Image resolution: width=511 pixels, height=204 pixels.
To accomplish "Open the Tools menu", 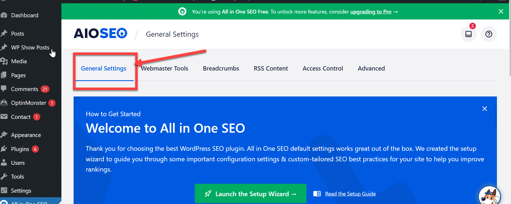I will pyautogui.click(x=17, y=177).
